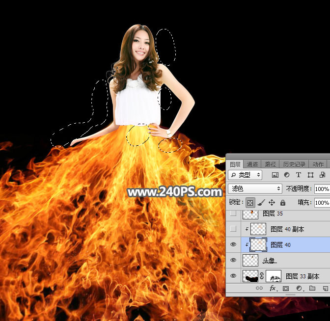Click clipping arrow of 图层 40 副本
This screenshot has height=321, width=330.
click(x=247, y=229)
